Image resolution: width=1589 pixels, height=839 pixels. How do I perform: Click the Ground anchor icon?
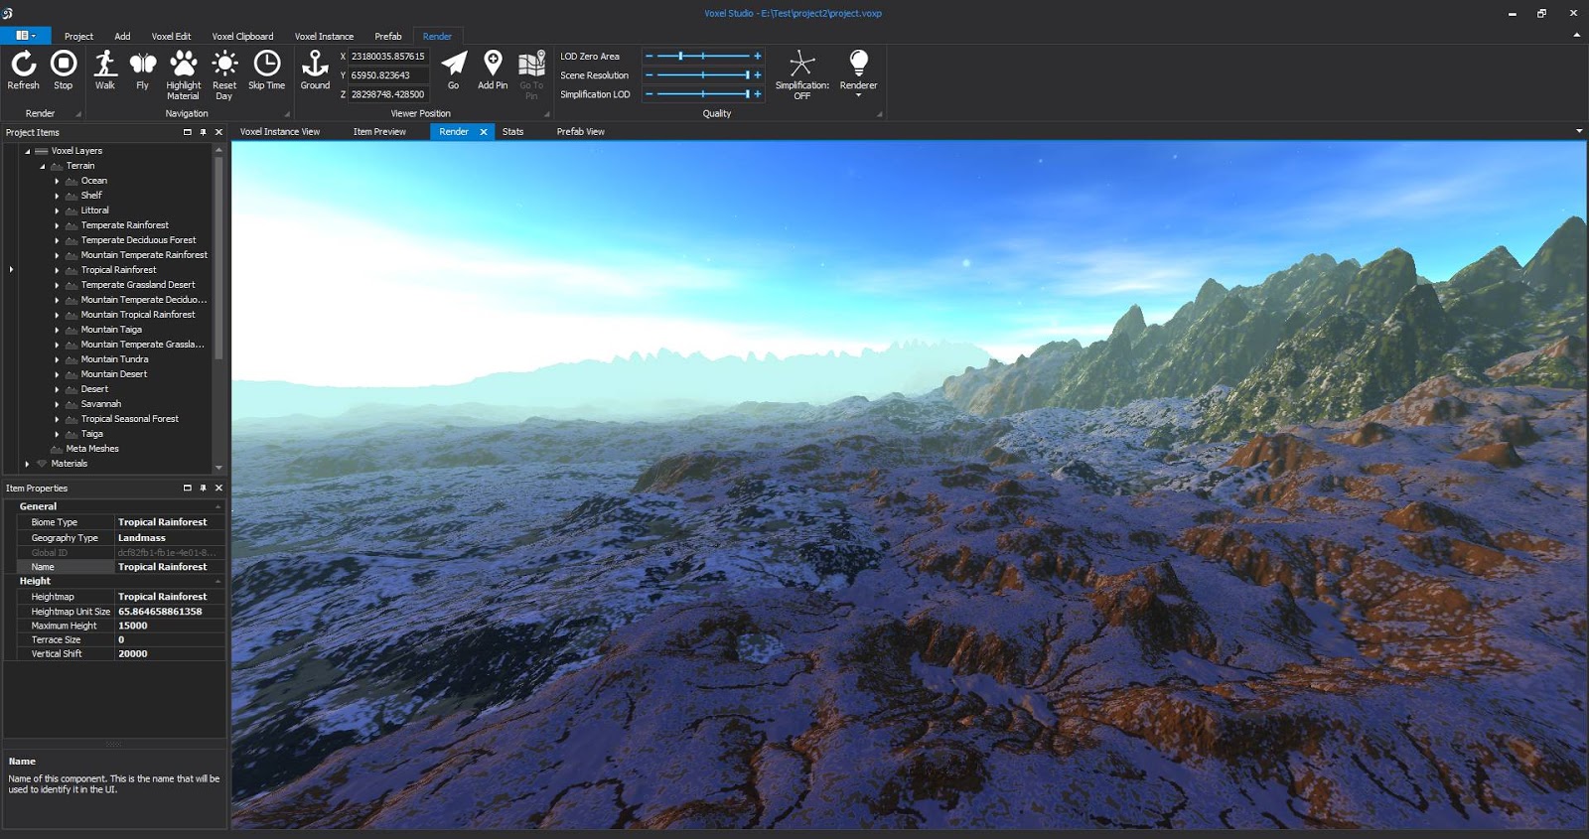tap(315, 65)
